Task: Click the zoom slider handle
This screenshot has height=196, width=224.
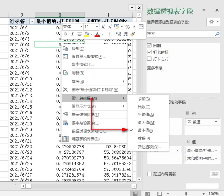Action: (x=186, y=194)
